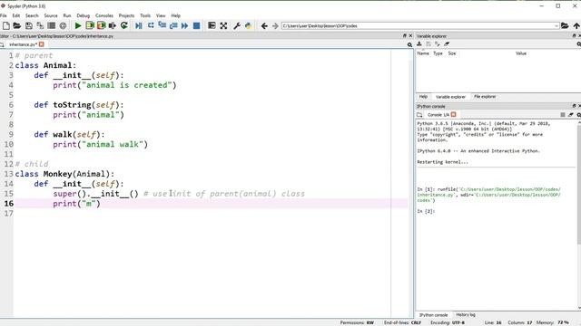This screenshot has width=581, height=326.
Task: Run current cell and advance icon
Action: coord(101,25)
